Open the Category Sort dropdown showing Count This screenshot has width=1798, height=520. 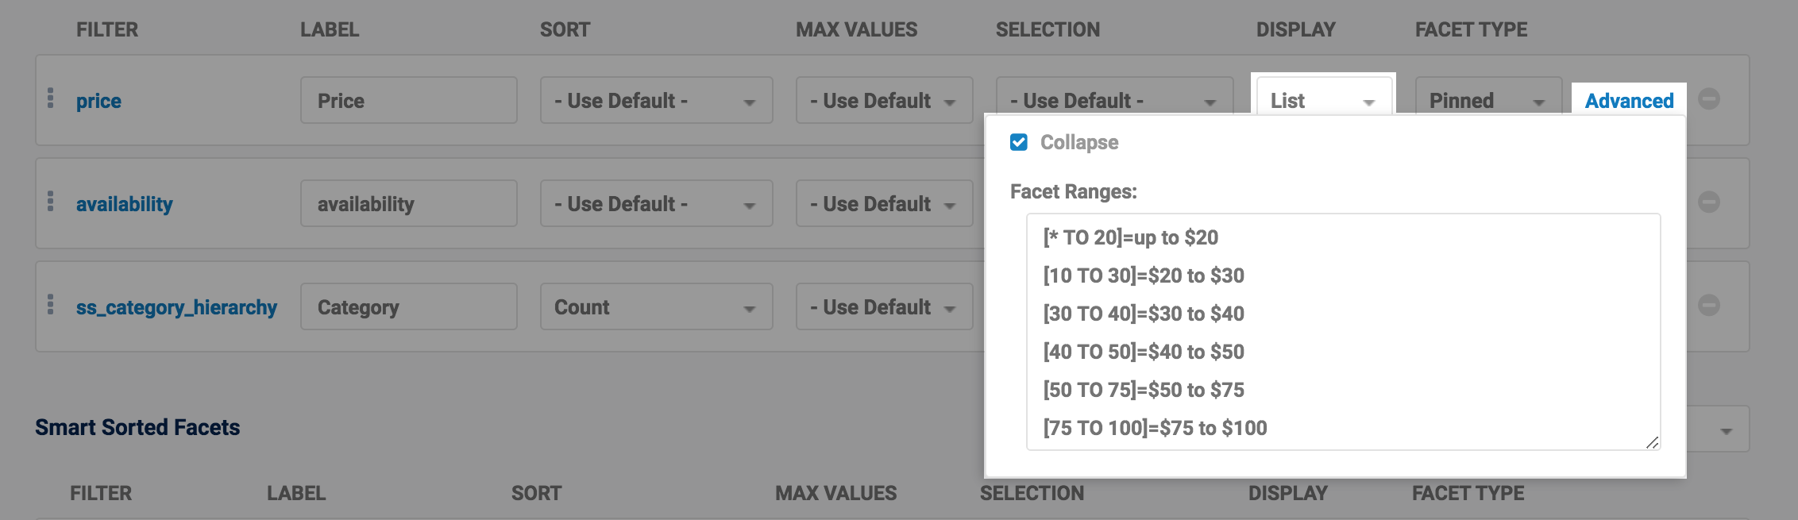tap(655, 307)
